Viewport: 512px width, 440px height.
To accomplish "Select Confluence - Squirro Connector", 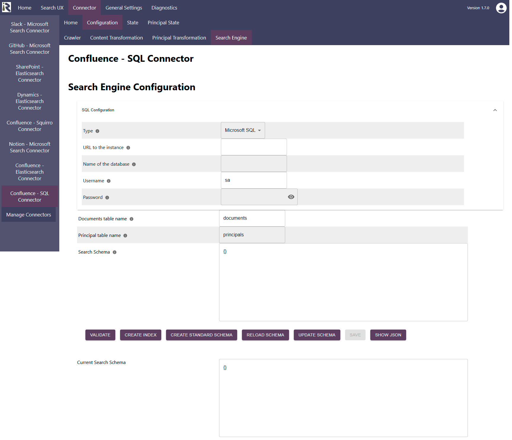I will [x=30, y=126].
